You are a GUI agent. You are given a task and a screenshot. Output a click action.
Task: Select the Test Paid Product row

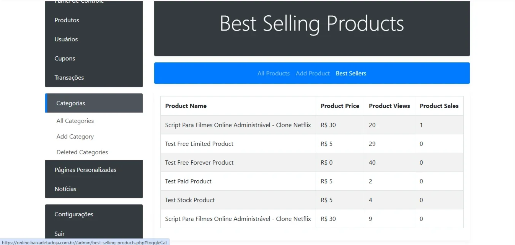click(x=312, y=181)
